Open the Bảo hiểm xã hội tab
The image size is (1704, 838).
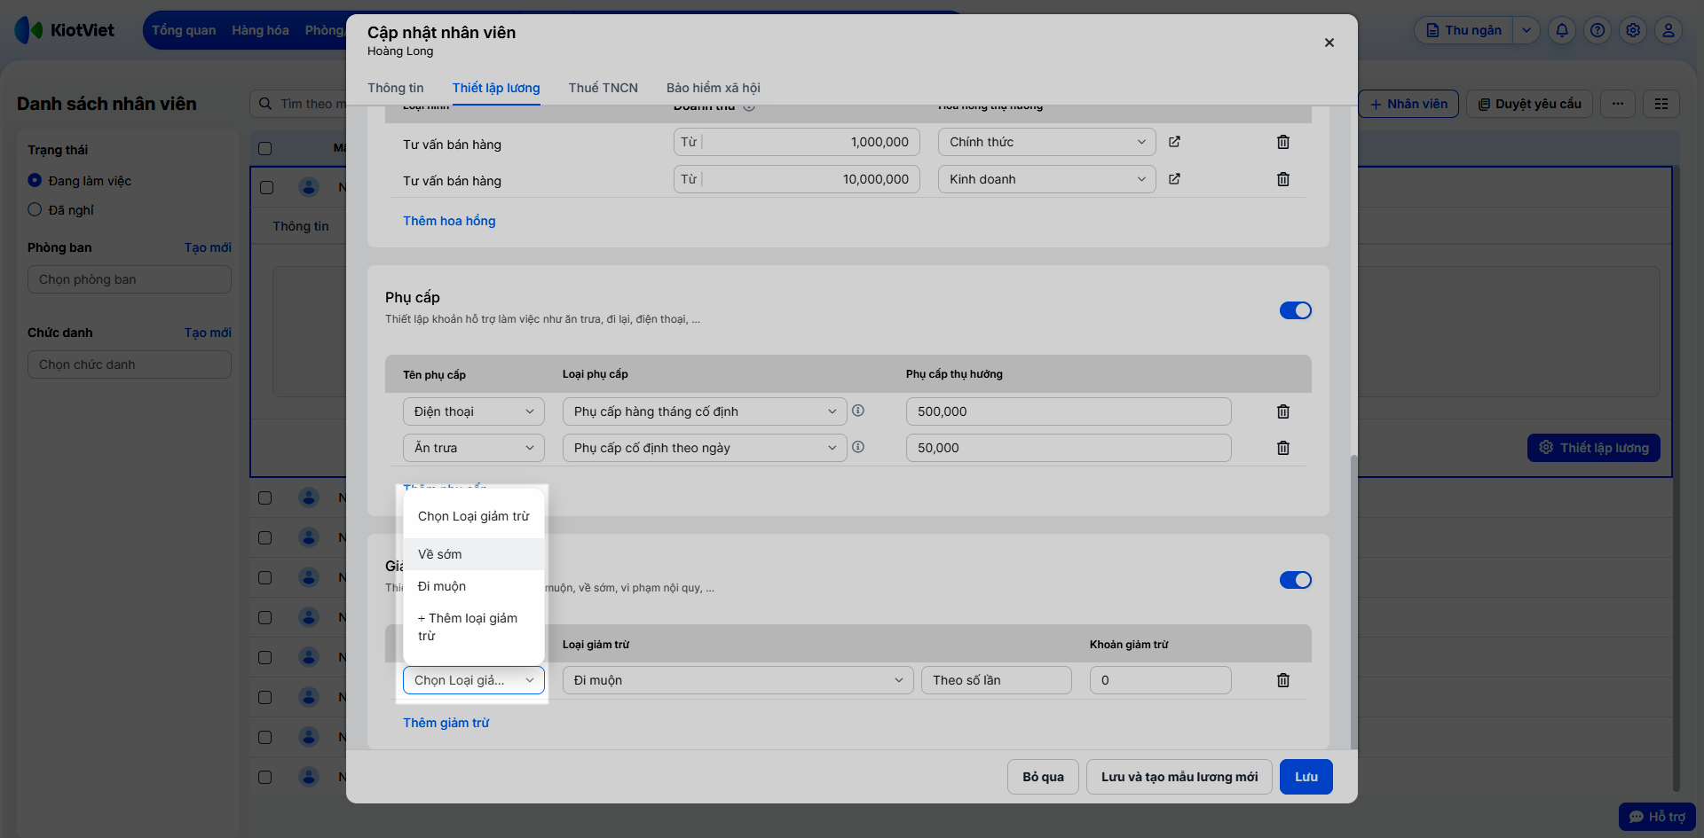714,88
